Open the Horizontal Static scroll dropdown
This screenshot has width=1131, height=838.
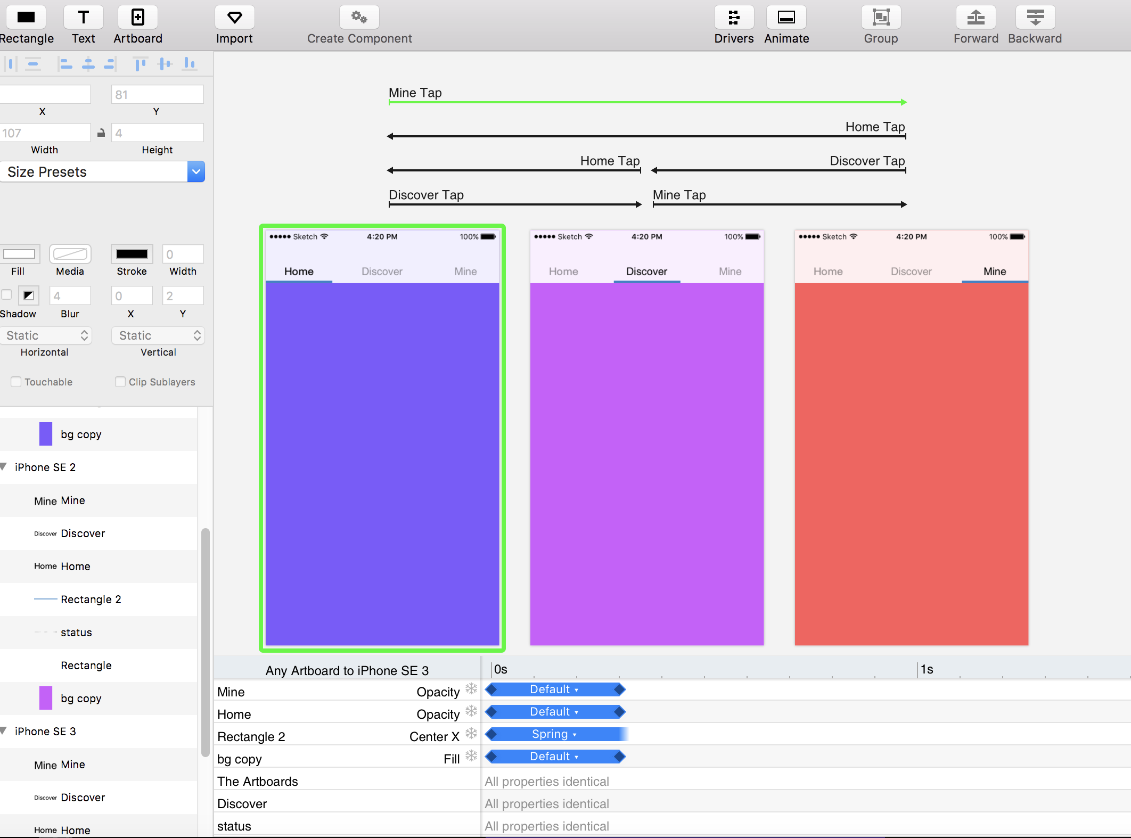click(x=46, y=335)
